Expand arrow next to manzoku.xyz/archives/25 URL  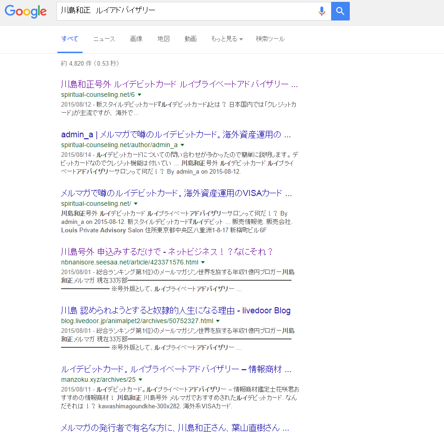pos(140,380)
